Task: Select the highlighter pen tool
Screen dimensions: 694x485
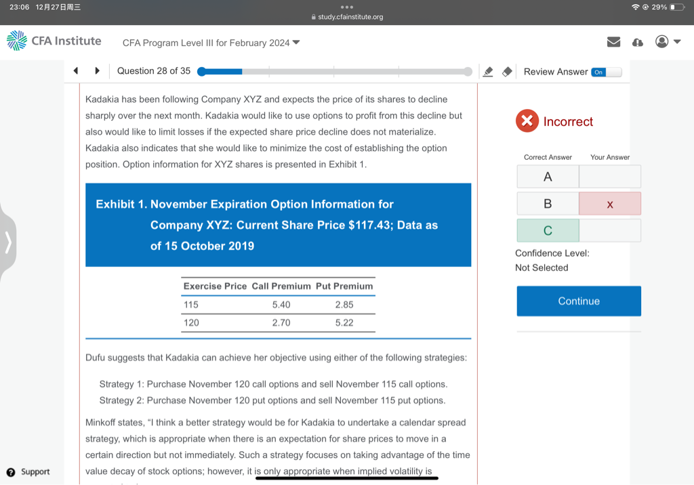Action: pos(487,72)
